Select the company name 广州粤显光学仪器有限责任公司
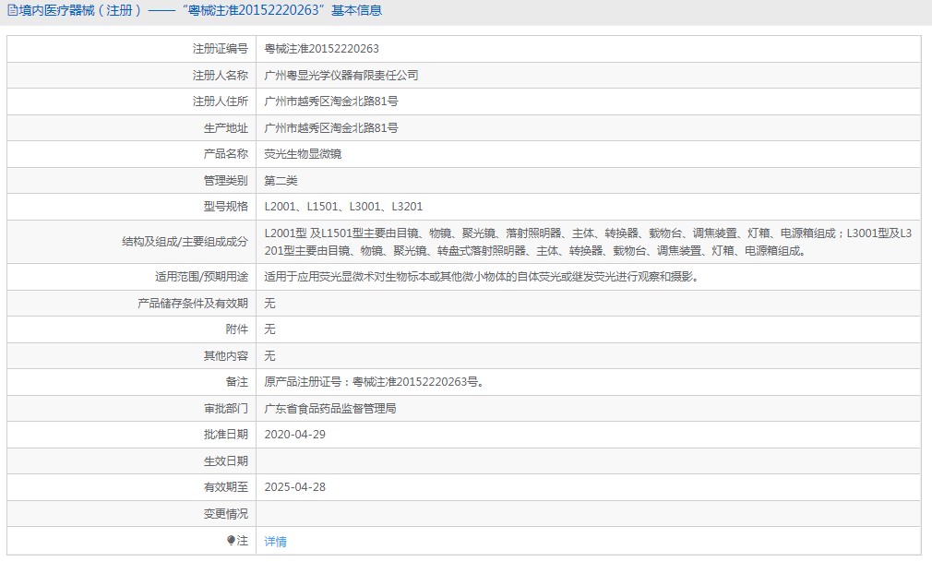The image size is (932, 562). click(341, 76)
